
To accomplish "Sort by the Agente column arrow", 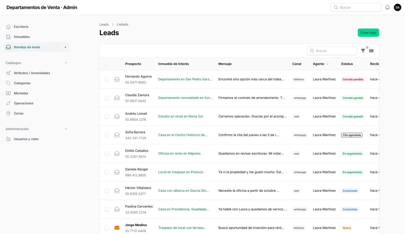I will coord(327,64).
